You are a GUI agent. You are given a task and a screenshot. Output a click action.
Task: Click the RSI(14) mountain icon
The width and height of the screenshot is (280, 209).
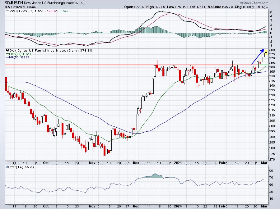coord(7,167)
